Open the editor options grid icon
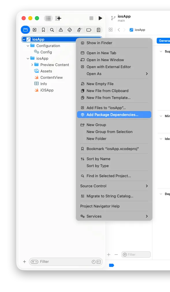This screenshot has height=292, width=170. click(x=111, y=30)
